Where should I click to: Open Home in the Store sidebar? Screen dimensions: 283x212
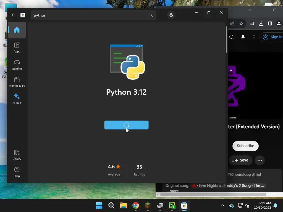click(x=17, y=30)
